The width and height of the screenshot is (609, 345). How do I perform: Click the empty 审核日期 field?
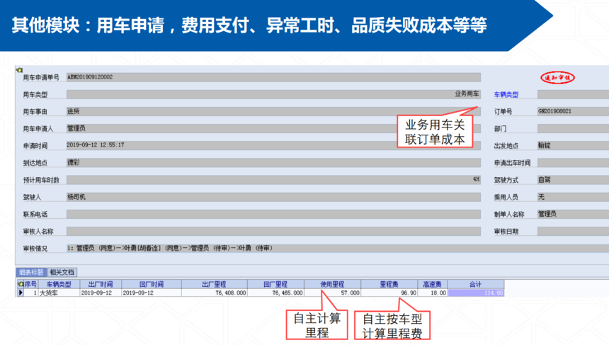574,231
